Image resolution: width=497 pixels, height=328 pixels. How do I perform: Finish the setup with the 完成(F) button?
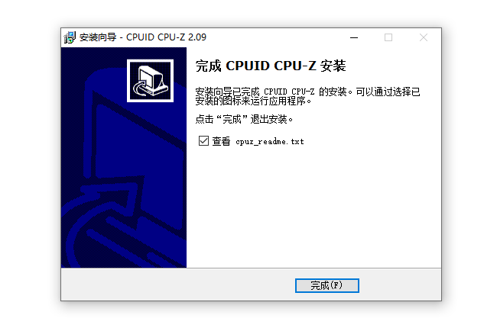pos(327,285)
